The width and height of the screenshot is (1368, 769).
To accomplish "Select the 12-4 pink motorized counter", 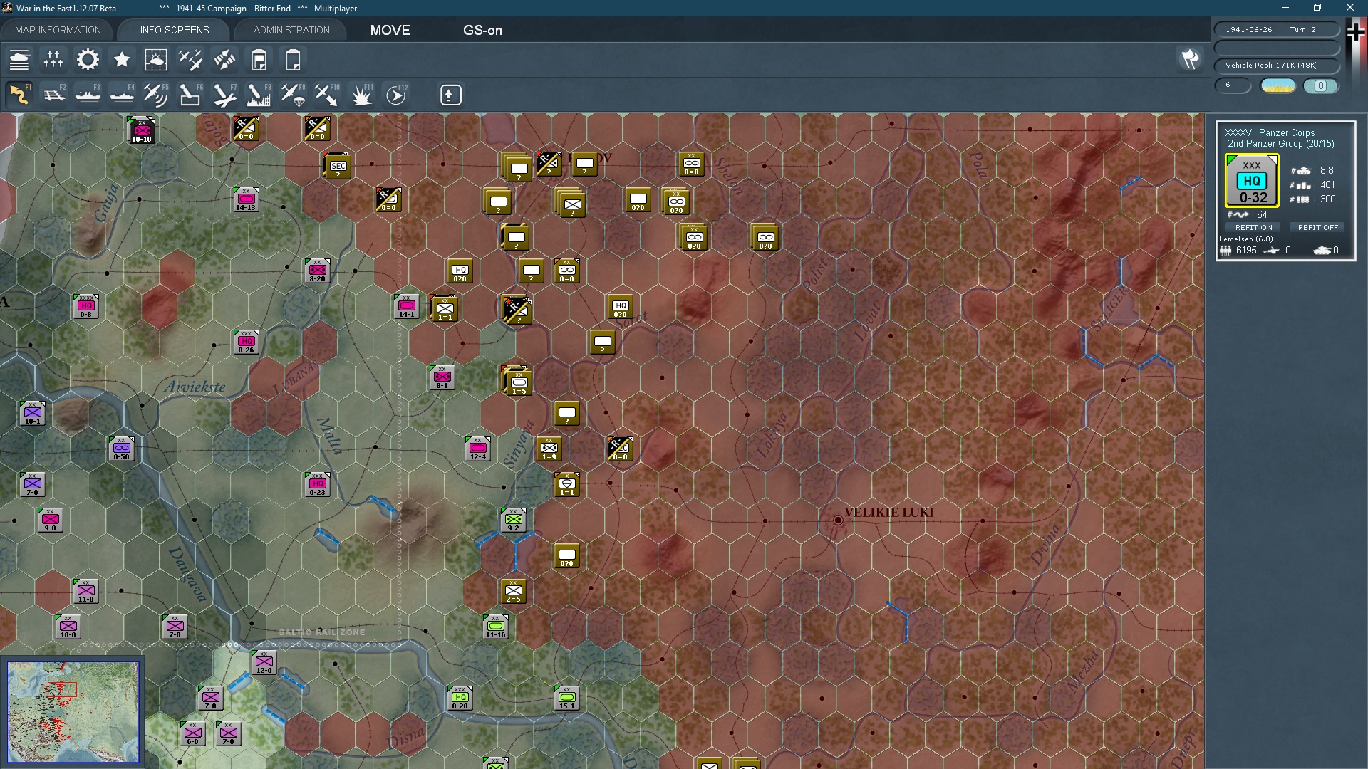I will (x=477, y=449).
